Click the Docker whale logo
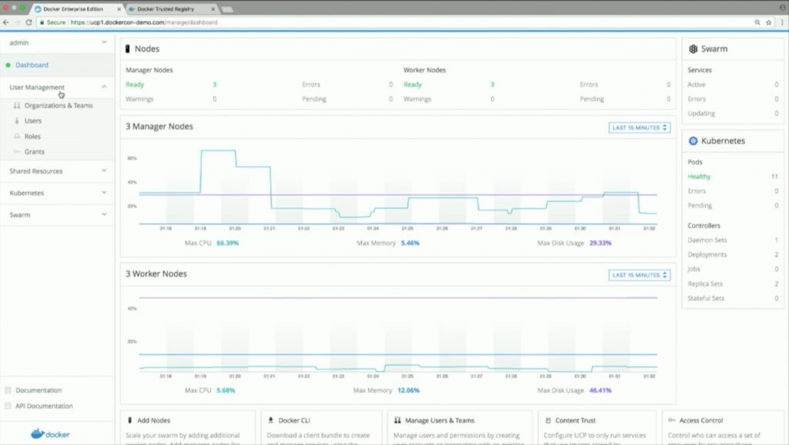Screen dimensions: 789x445 pyautogui.click(x=50, y=434)
